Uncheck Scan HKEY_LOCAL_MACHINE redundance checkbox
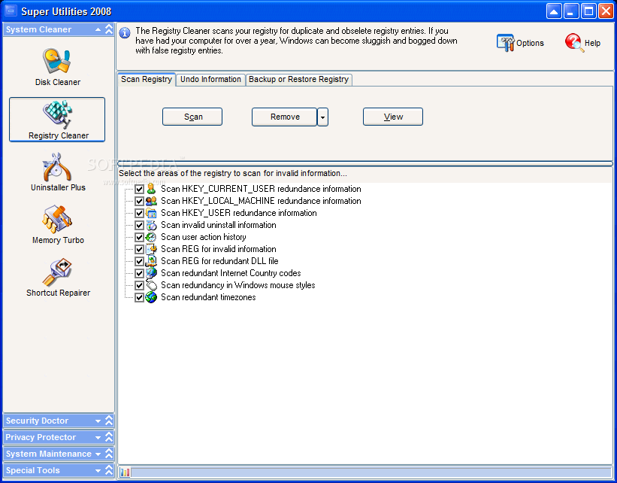The image size is (617, 483). coord(139,202)
